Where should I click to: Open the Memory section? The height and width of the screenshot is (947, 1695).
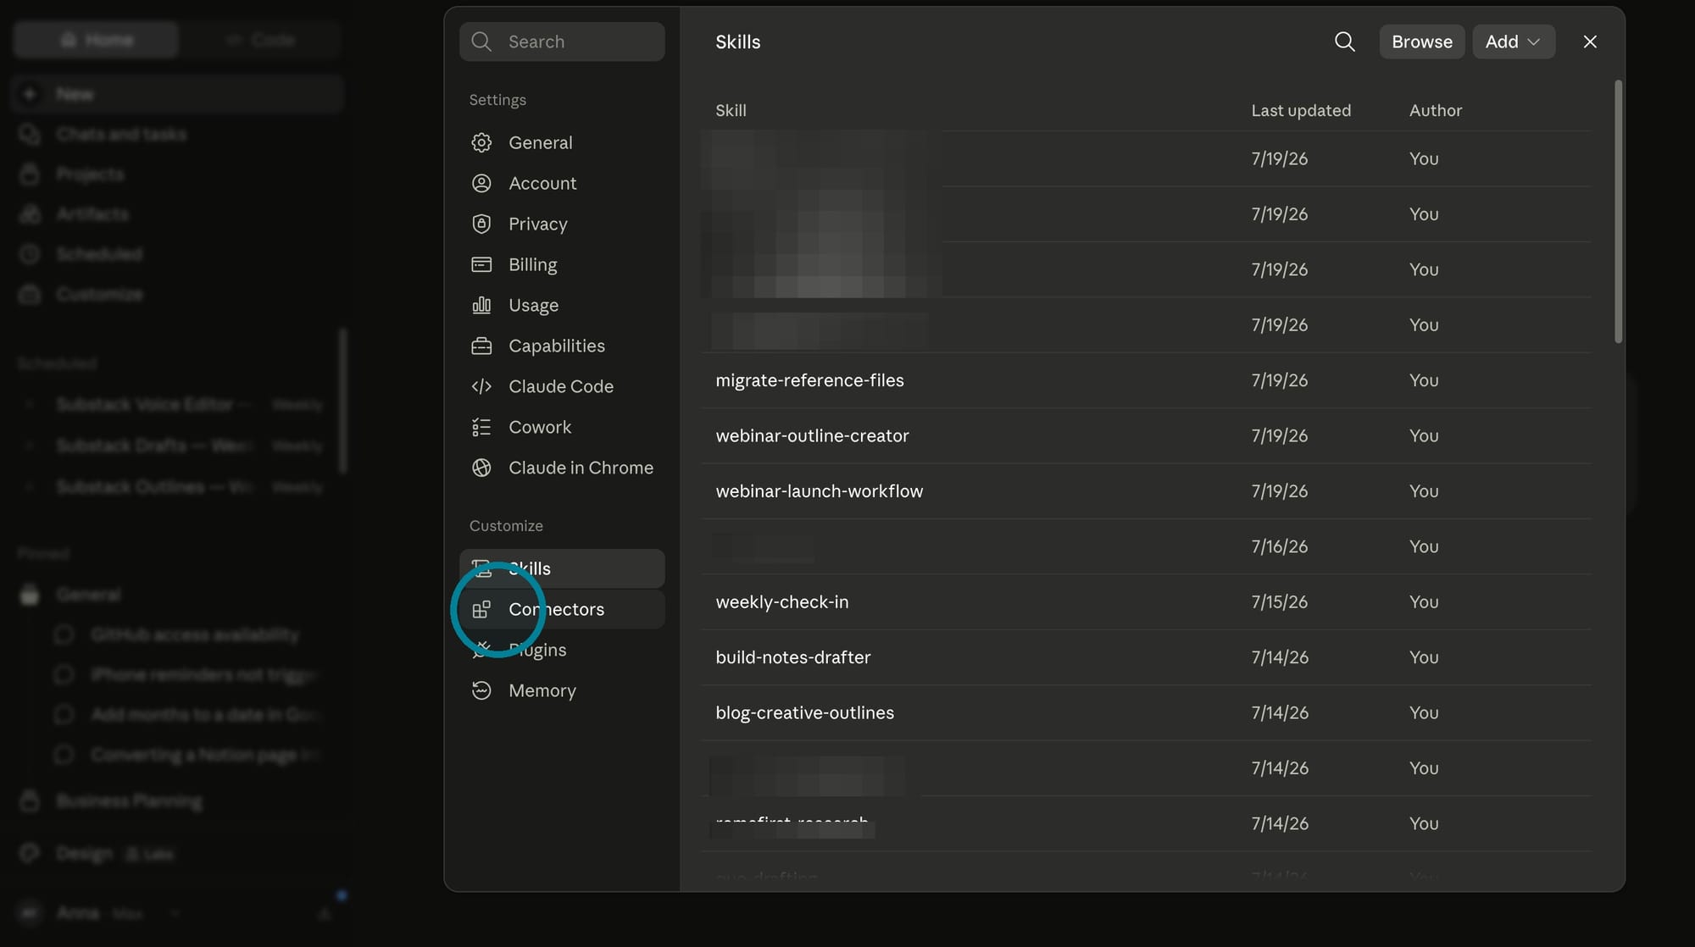click(562, 690)
